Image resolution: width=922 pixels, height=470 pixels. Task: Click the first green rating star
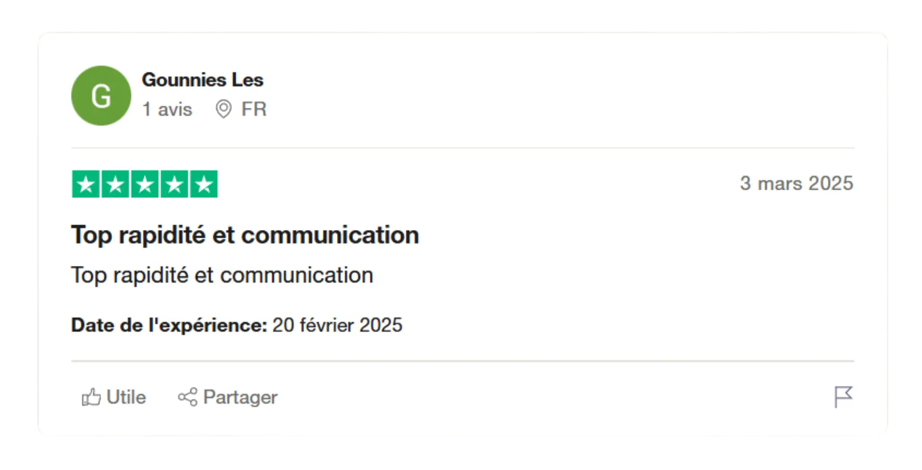tap(86, 184)
